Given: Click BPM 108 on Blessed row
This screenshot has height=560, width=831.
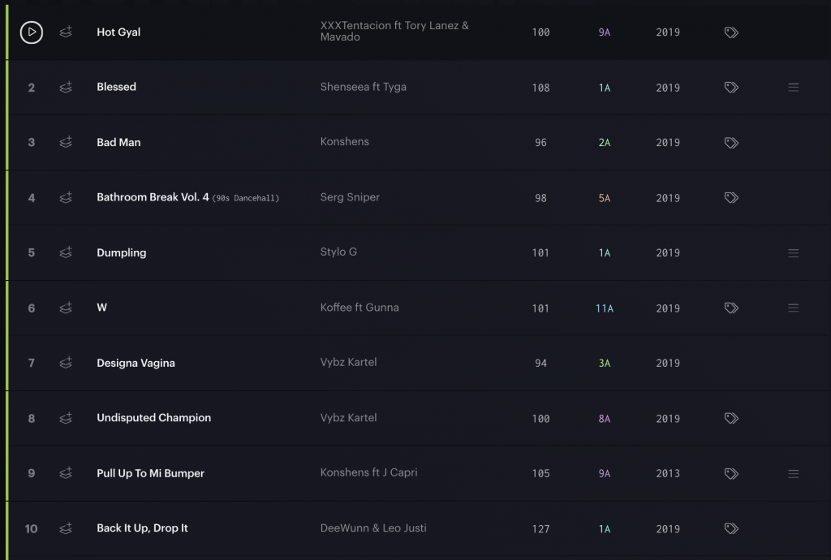Looking at the screenshot, I should tap(540, 88).
